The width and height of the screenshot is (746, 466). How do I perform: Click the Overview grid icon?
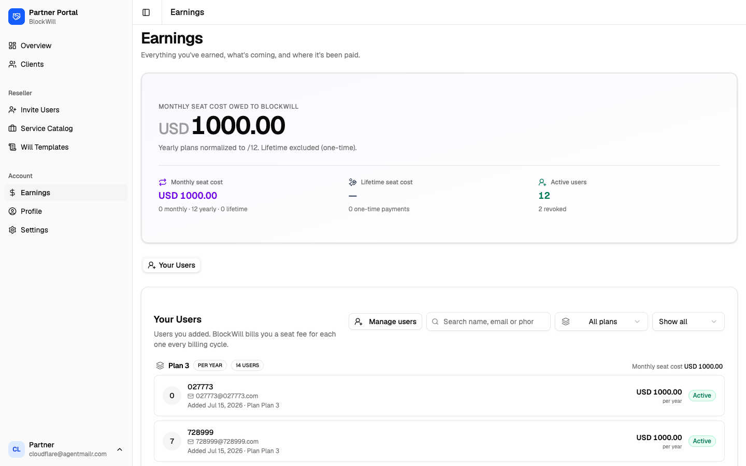[x=12, y=46]
